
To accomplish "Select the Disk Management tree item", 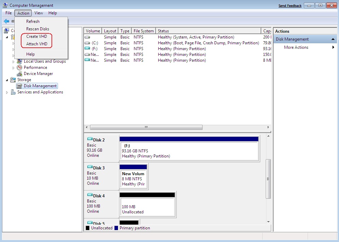I will tap(40, 86).
